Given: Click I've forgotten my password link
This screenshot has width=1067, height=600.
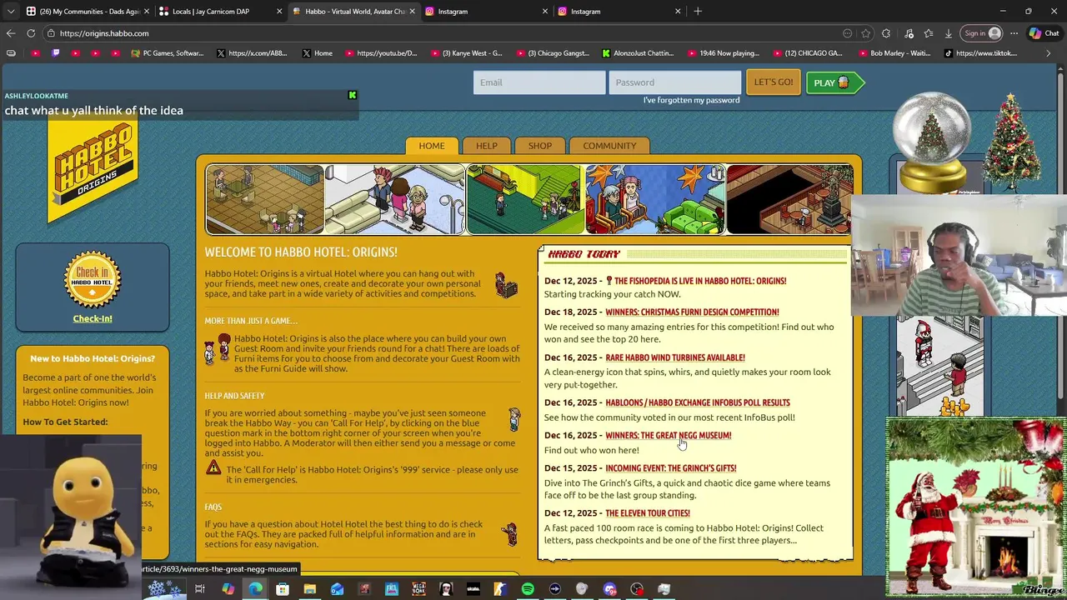Looking at the screenshot, I should click(x=691, y=100).
